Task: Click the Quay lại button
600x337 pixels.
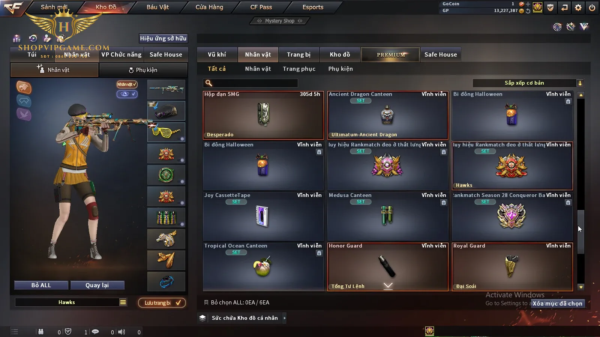Action: [97, 285]
